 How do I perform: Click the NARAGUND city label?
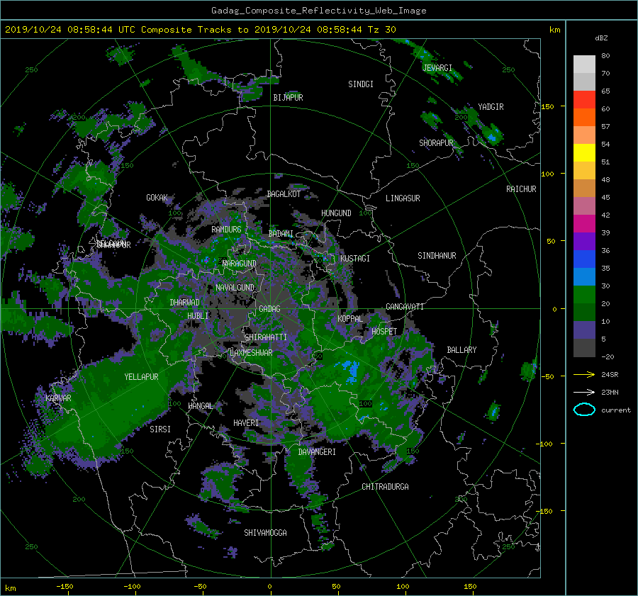(x=240, y=264)
